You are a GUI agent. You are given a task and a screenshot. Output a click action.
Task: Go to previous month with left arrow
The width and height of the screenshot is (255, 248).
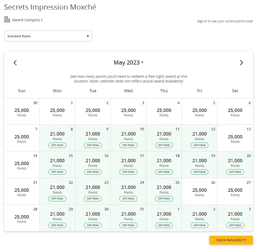click(15, 63)
